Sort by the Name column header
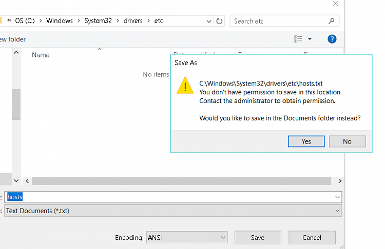 (x=41, y=55)
